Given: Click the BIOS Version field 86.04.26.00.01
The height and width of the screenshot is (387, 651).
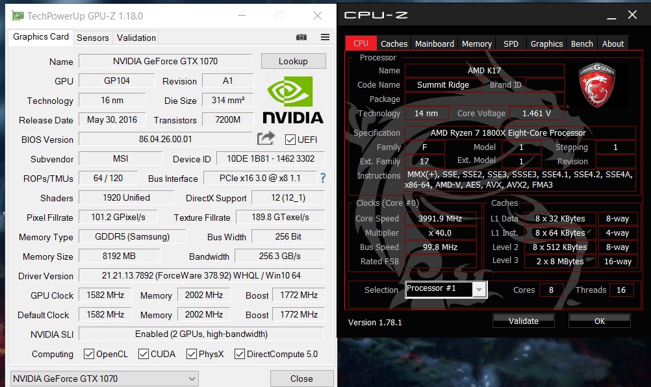Looking at the screenshot, I should tap(165, 139).
